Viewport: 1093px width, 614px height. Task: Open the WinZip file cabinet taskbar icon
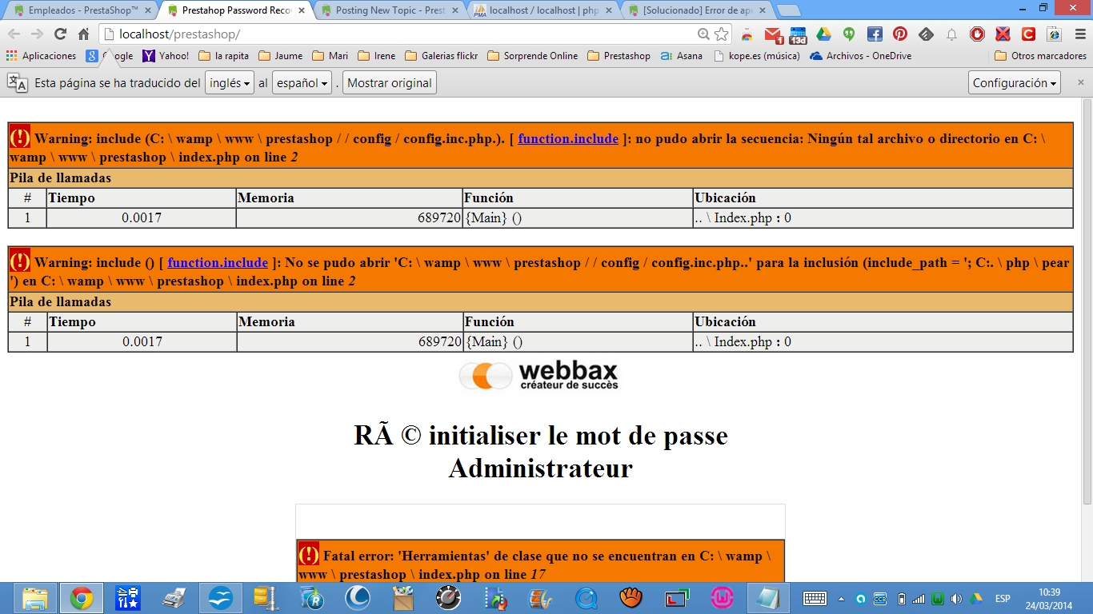click(266, 598)
